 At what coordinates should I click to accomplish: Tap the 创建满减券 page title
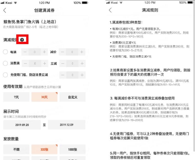point(44,10)
